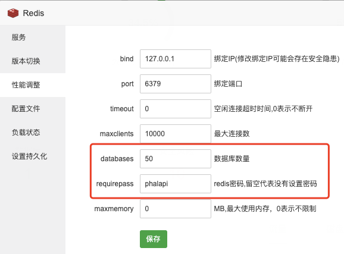The height and width of the screenshot is (254, 344).
Task: Click the 最大连接数 description text
Action: coord(232,134)
